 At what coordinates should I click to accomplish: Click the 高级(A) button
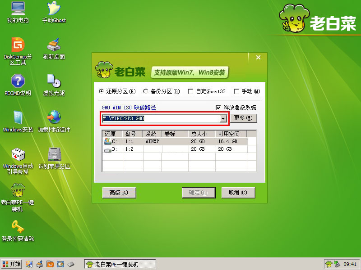[119, 193]
